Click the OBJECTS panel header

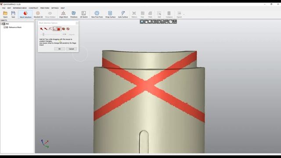(x=17, y=21)
